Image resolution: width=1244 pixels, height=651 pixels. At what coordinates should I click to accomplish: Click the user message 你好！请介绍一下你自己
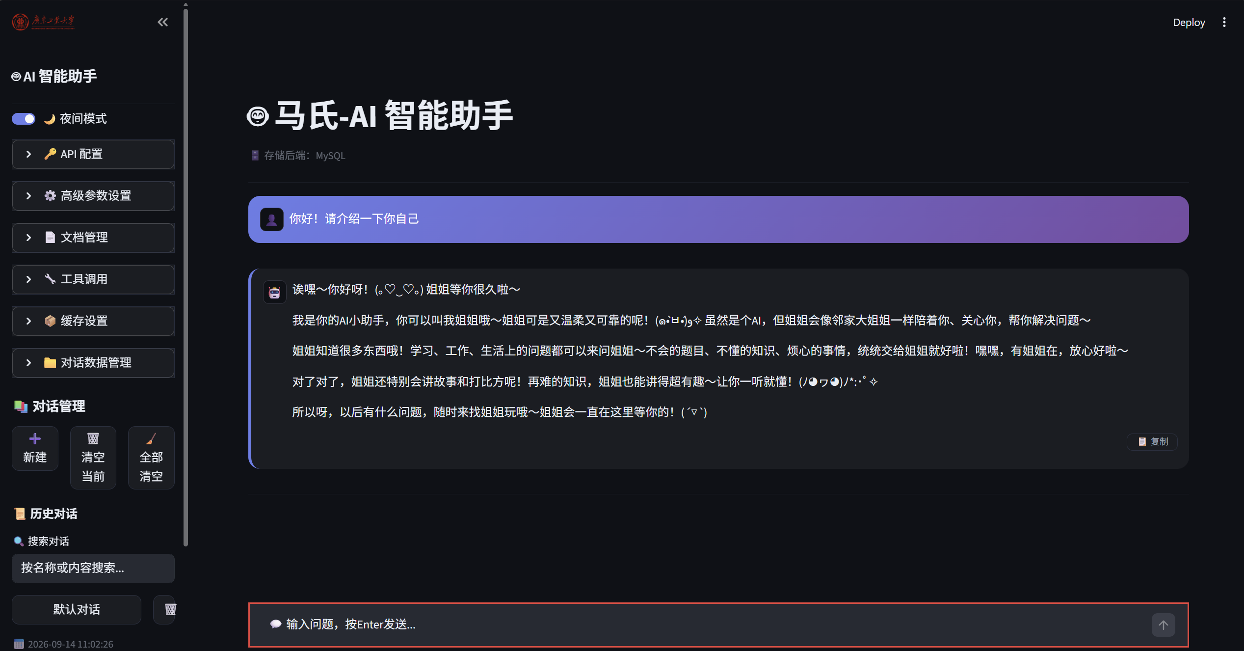(354, 219)
